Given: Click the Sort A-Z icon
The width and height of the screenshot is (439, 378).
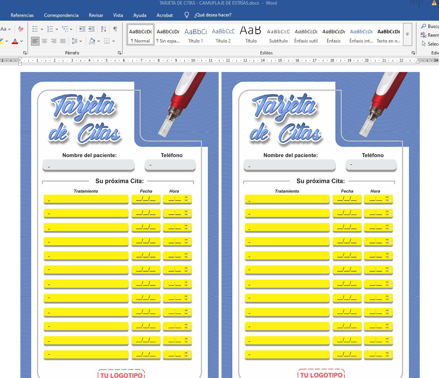Looking at the screenshot, I should click(x=103, y=29).
